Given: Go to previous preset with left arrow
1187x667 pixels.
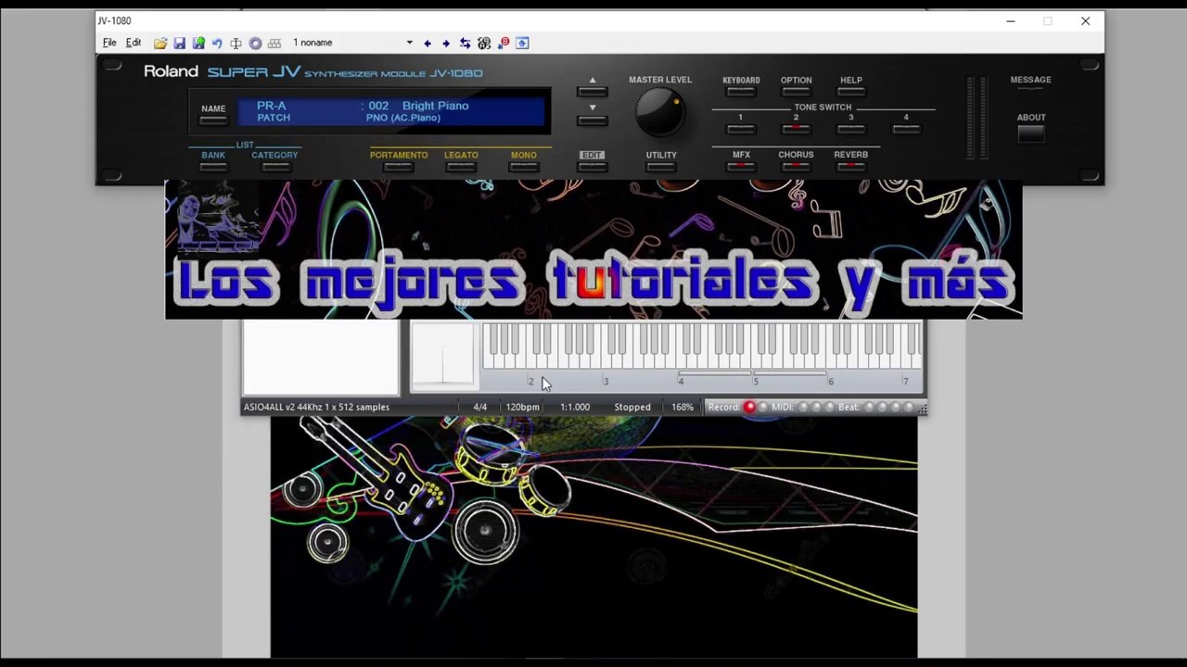Looking at the screenshot, I should point(428,44).
